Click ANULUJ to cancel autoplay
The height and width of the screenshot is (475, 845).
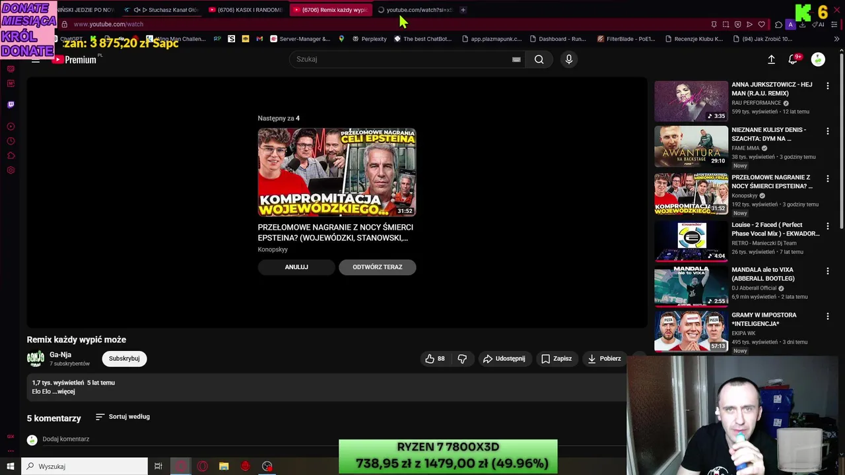tap(296, 267)
